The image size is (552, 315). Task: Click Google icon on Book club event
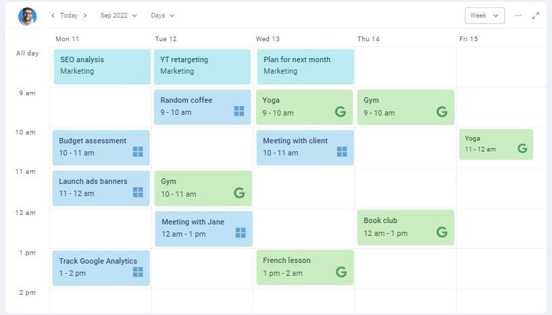[x=442, y=232]
